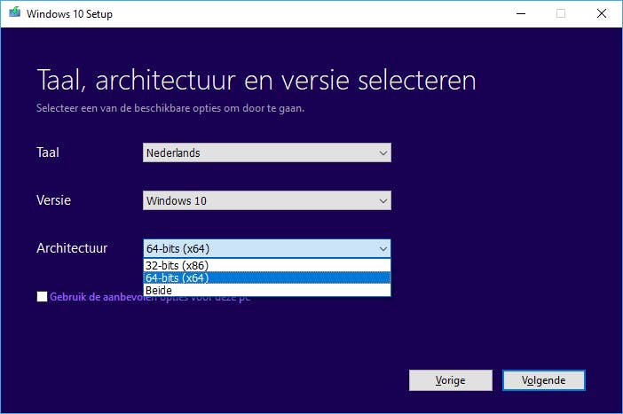The image size is (623, 414).
Task: Click the 'Taal, architectuur en versie selecteren' heading
Action: tap(256, 81)
